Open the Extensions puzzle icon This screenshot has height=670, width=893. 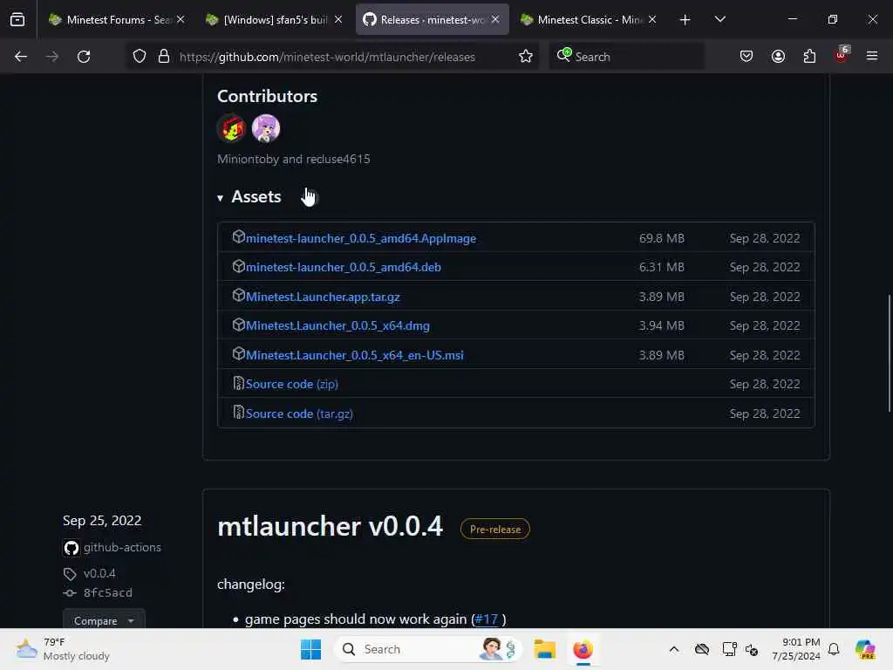pos(809,57)
